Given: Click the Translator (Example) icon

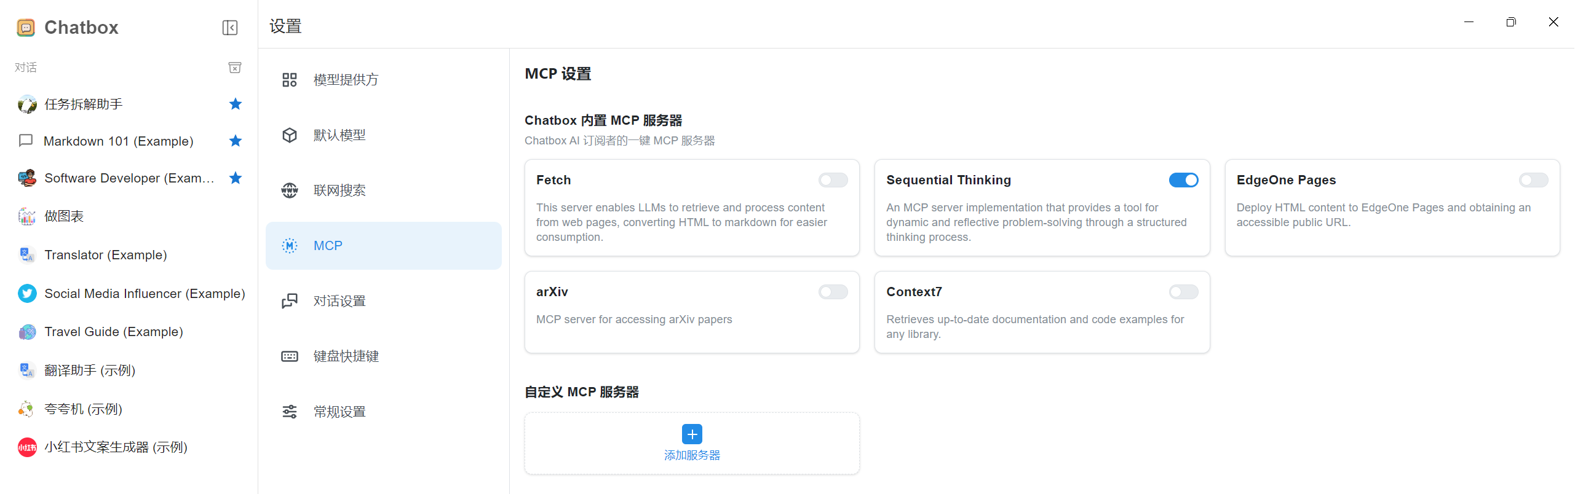Looking at the screenshot, I should tap(27, 254).
